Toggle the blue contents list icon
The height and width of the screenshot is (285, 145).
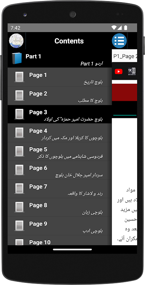tap(119, 41)
